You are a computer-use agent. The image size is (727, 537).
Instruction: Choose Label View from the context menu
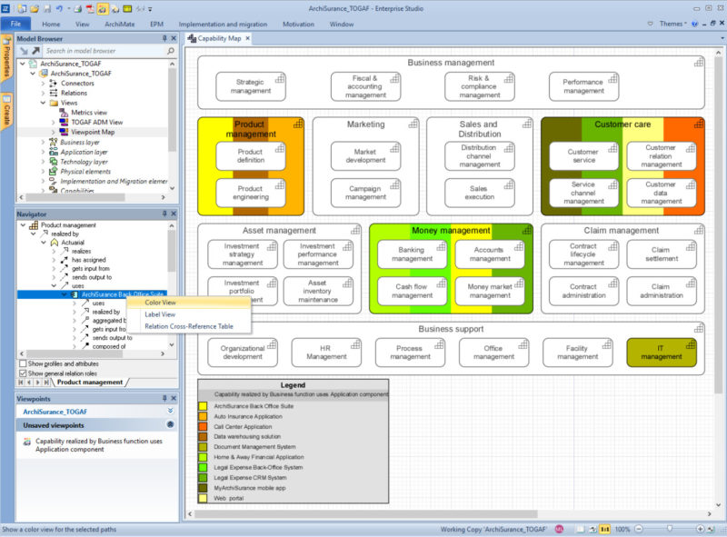click(x=188, y=314)
